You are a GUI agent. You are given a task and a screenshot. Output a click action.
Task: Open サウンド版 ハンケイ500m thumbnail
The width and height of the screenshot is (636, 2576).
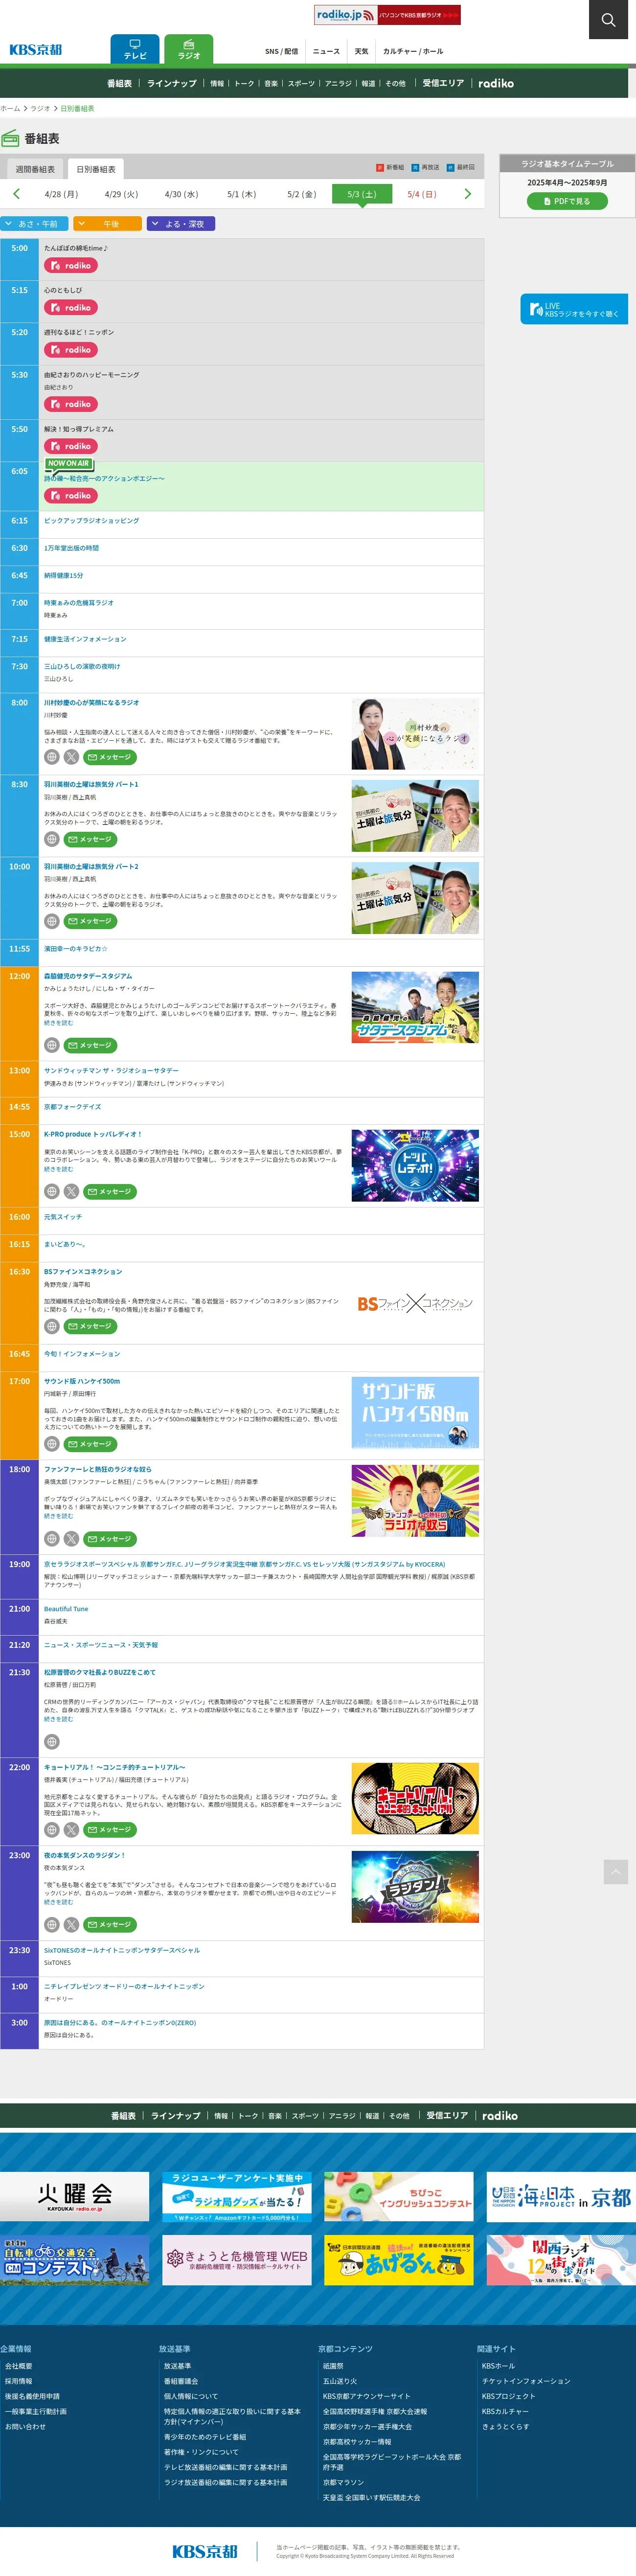415,1413
